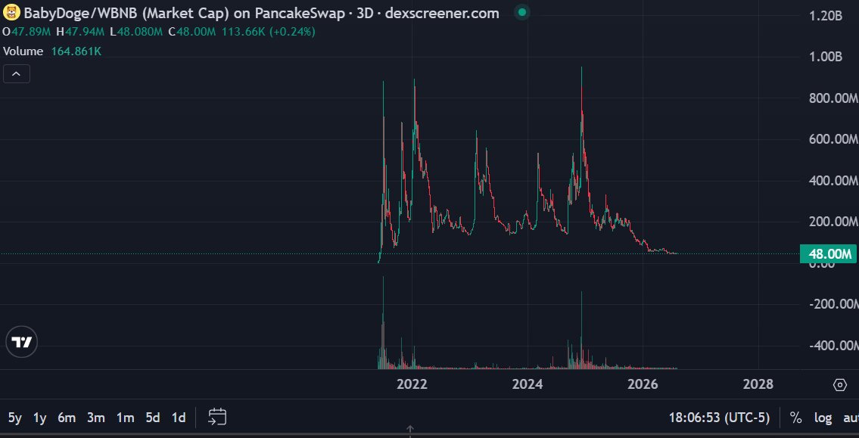Image resolution: width=859 pixels, height=438 pixels.
Task: Click the 800.00M price axis label
Action: click(x=833, y=98)
